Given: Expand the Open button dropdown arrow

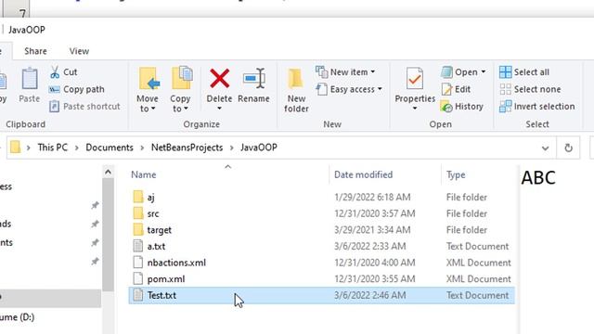Looking at the screenshot, I should [484, 72].
